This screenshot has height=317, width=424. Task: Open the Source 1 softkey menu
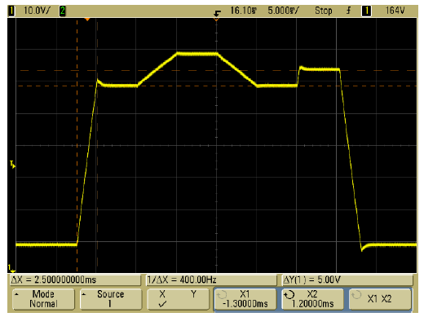(111, 299)
